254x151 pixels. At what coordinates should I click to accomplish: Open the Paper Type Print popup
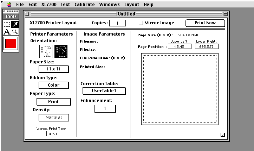tap(54, 102)
